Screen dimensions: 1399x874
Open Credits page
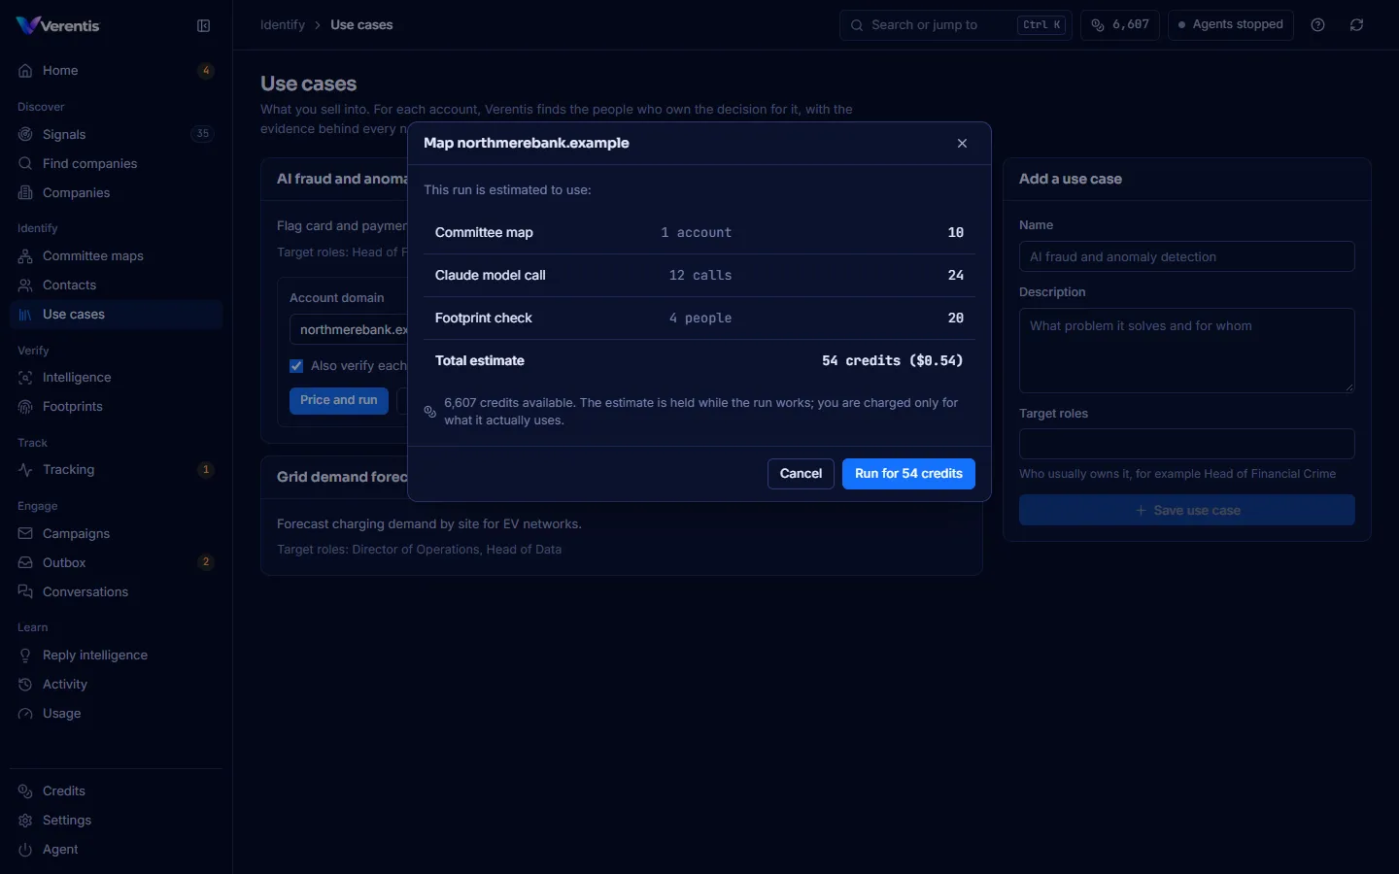(116, 790)
